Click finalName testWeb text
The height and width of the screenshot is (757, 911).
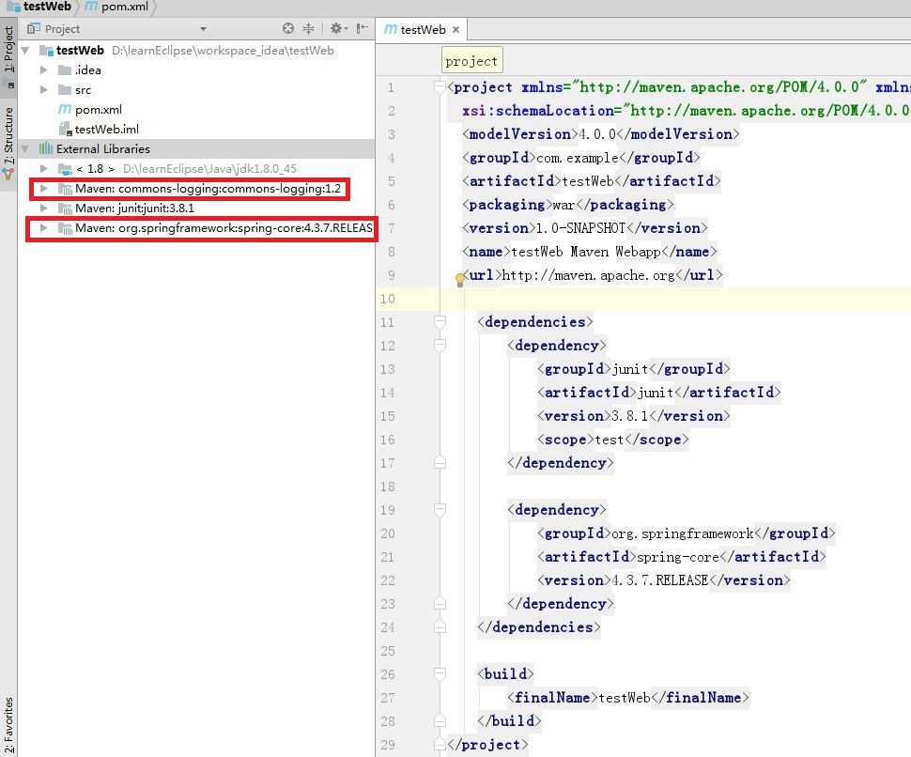(x=624, y=698)
